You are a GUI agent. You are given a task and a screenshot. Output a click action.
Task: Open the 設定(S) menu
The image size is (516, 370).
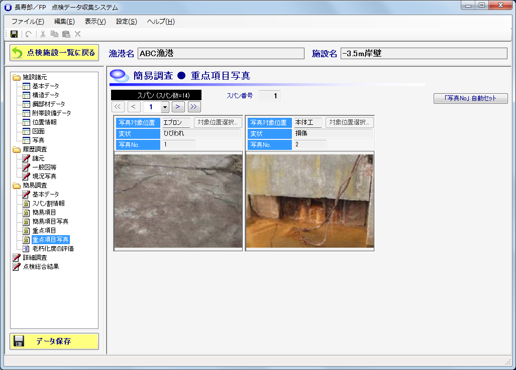[126, 22]
